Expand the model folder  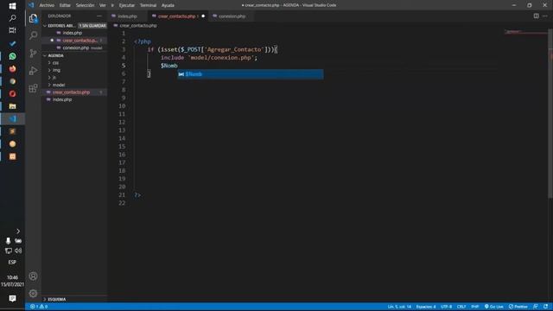click(x=58, y=85)
